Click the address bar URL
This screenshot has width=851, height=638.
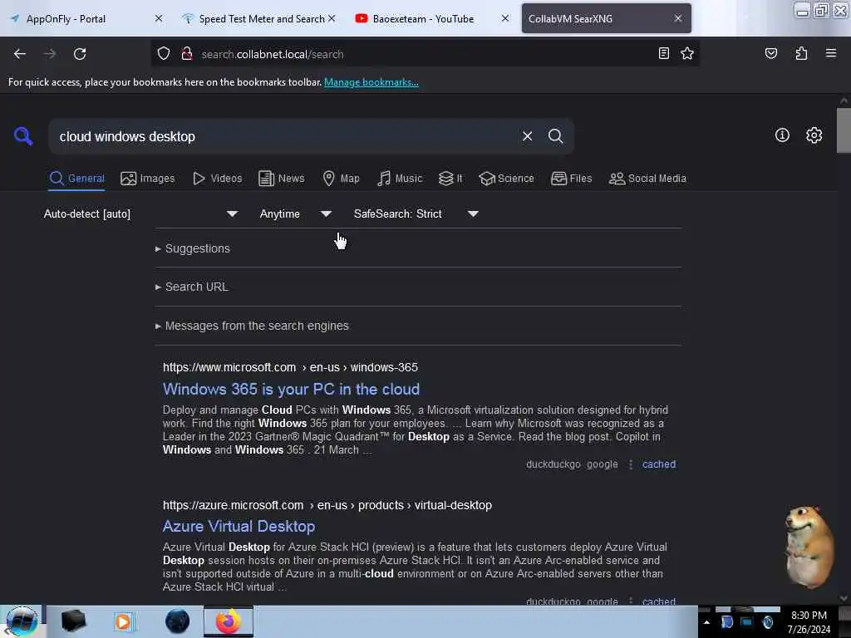point(273,54)
